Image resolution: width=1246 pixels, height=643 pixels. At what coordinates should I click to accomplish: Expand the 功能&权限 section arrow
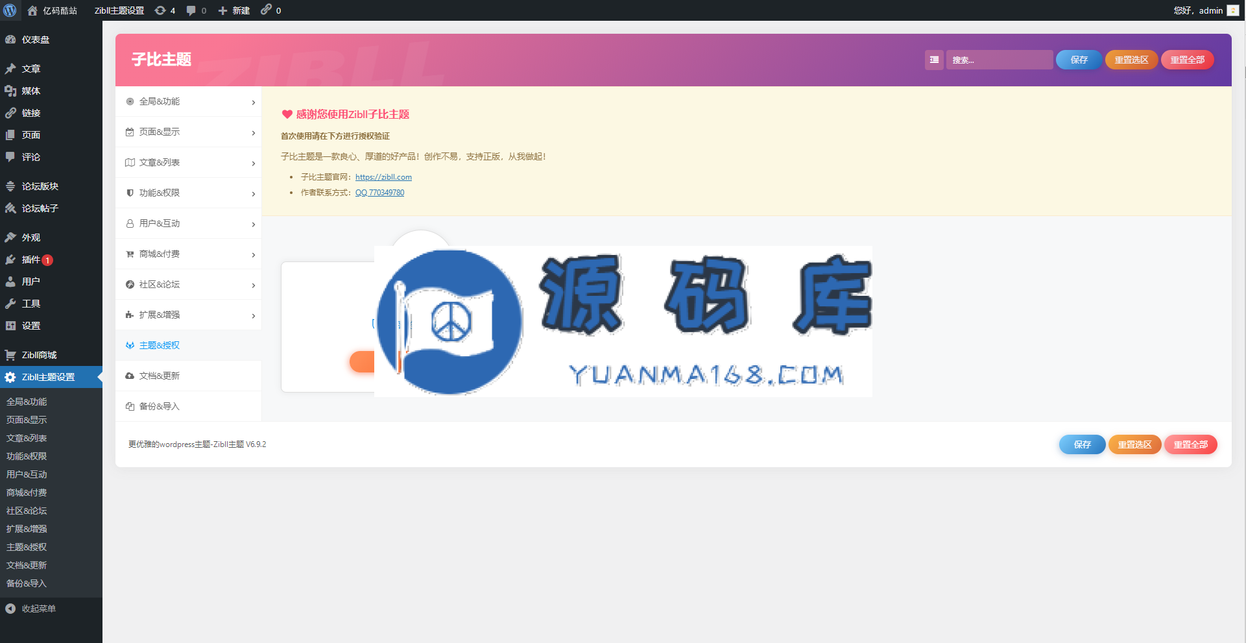254,194
